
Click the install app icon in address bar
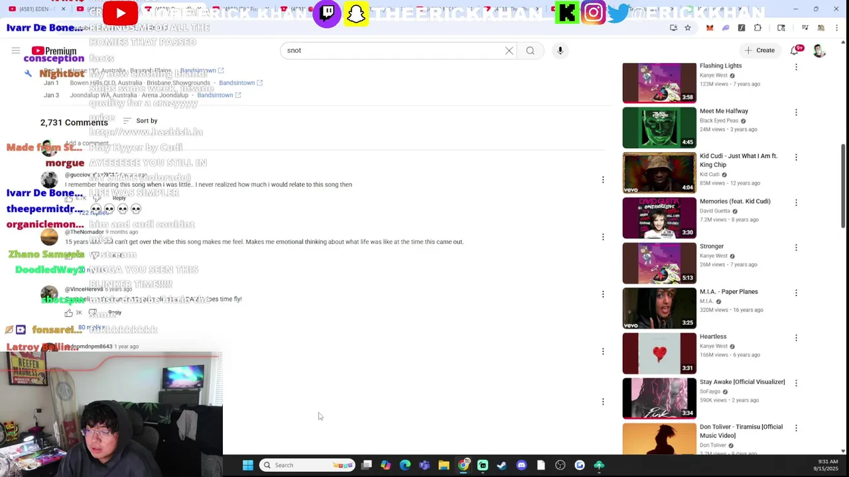(673, 28)
